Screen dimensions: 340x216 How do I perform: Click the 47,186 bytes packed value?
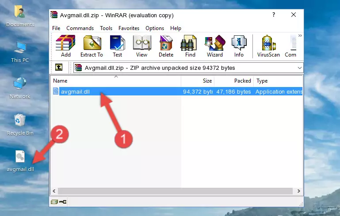233,91
